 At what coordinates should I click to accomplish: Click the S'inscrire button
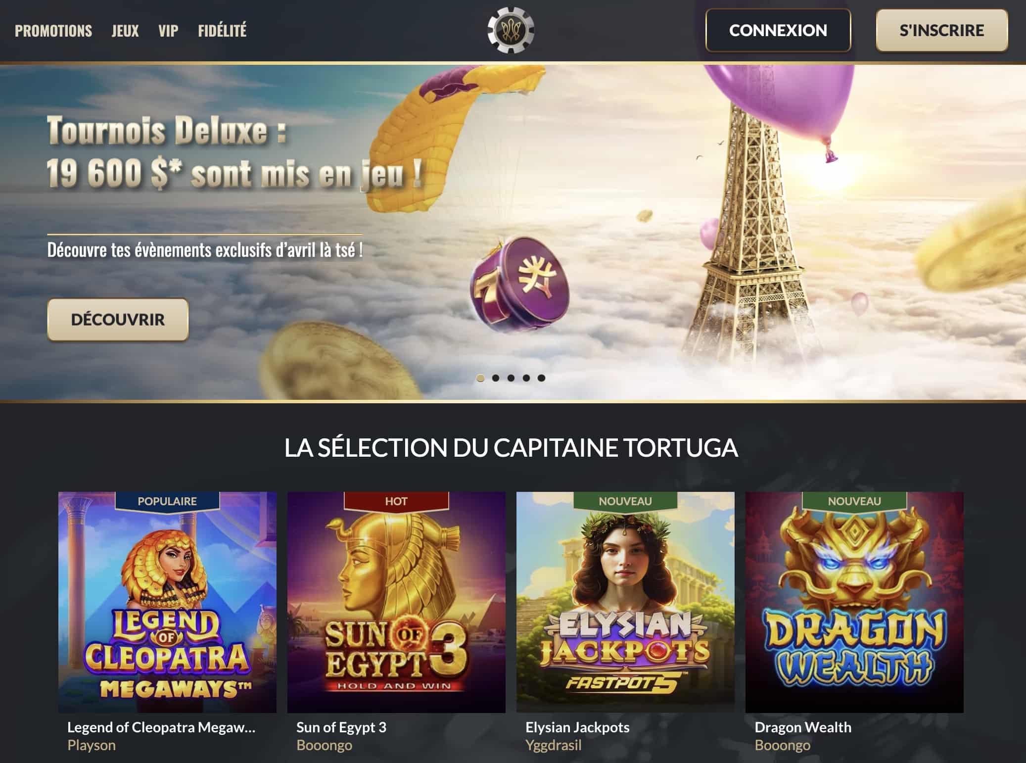pos(942,30)
